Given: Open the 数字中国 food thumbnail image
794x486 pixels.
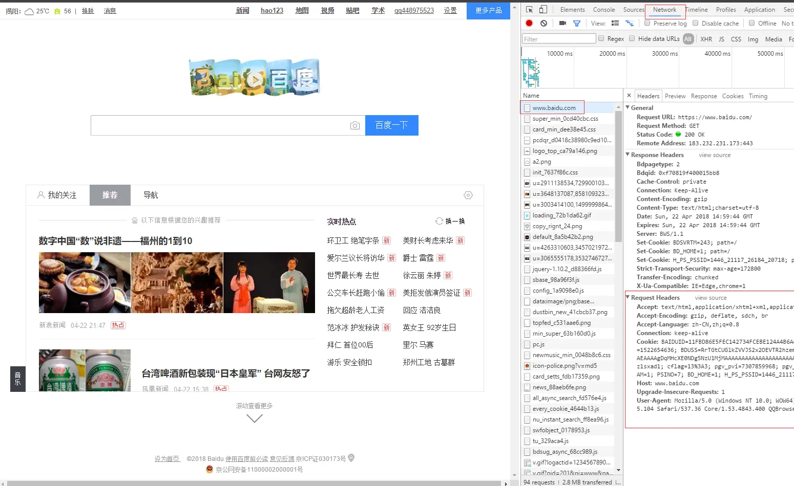Looking at the screenshot, I should point(85,282).
